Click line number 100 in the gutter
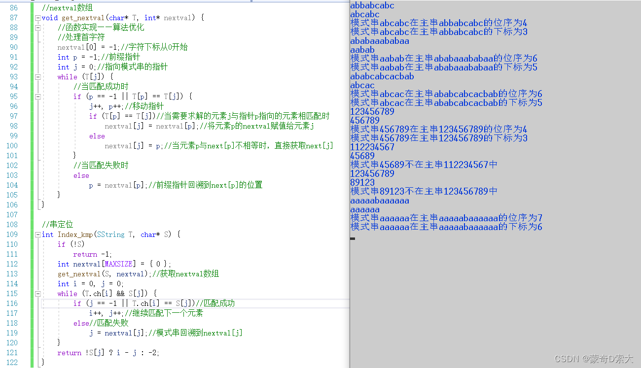The width and height of the screenshot is (641, 368). coord(12,146)
